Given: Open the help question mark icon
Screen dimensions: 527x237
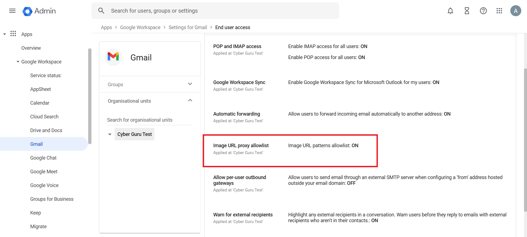Looking at the screenshot, I should pyautogui.click(x=483, y=11).
